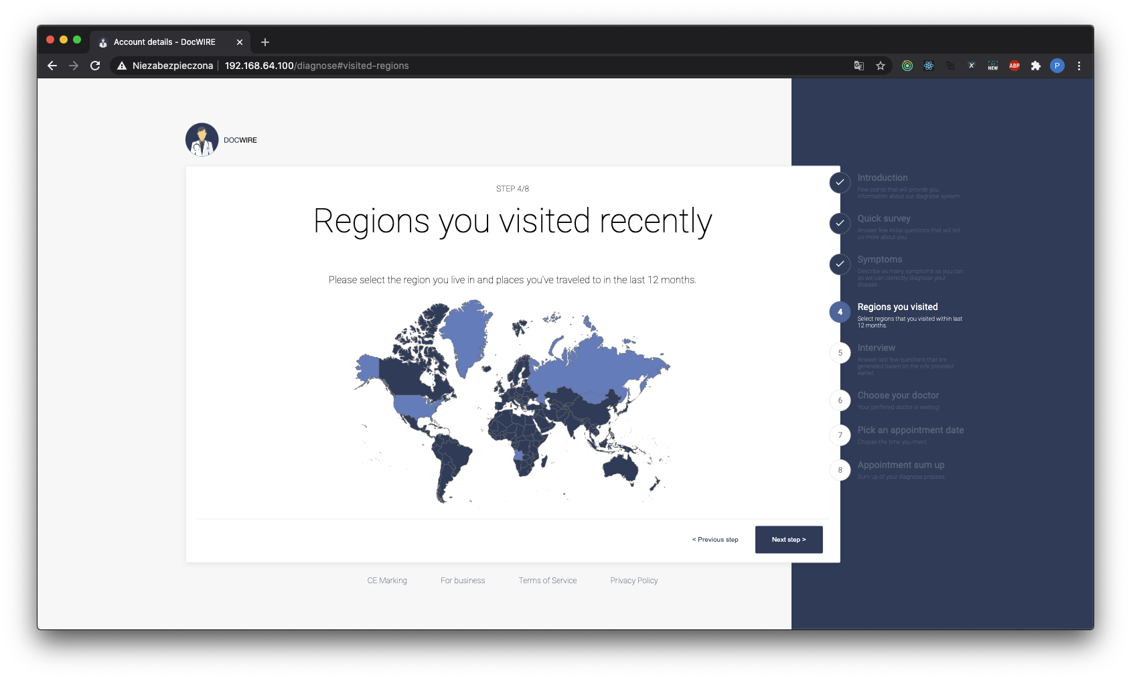Click the not-secure warning triangle icon
The height and width of the screenshot is (679, 1131).
click(122, 66)
